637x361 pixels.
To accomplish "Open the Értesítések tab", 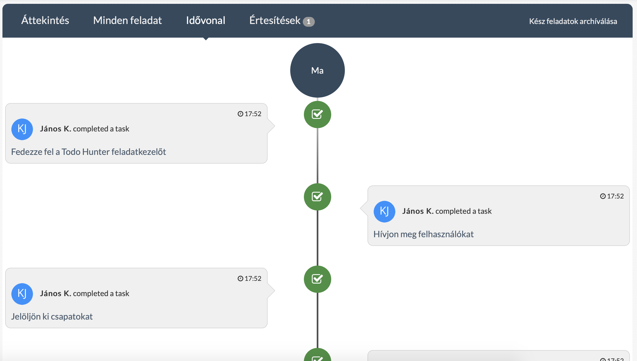I will 275,20.
